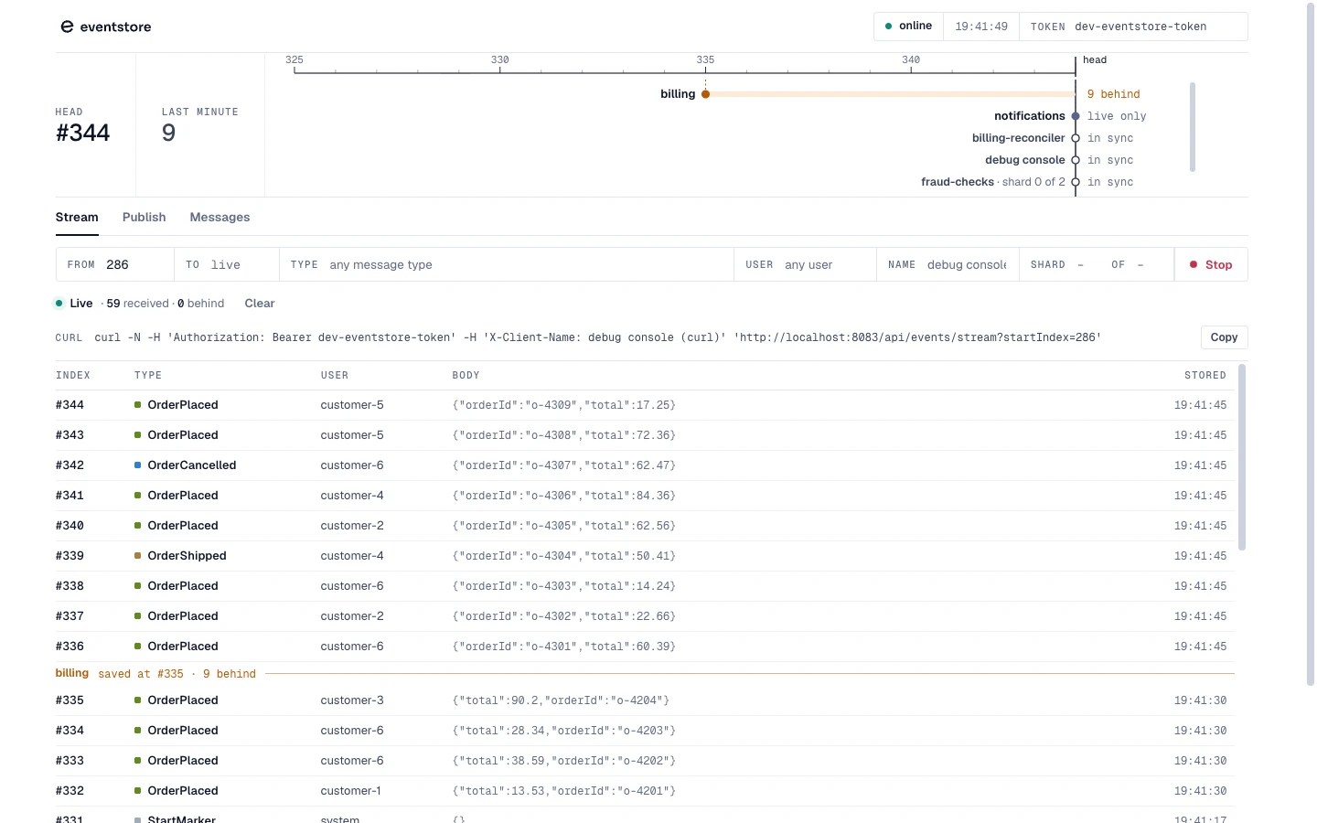Edit the FROM index field
Image resolution: width=1317 pixels, height=823 pixels.
point(115,264)
